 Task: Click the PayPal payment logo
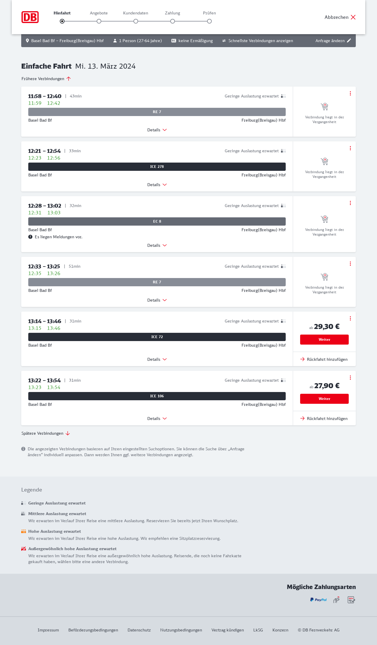(x=318, y=600)
